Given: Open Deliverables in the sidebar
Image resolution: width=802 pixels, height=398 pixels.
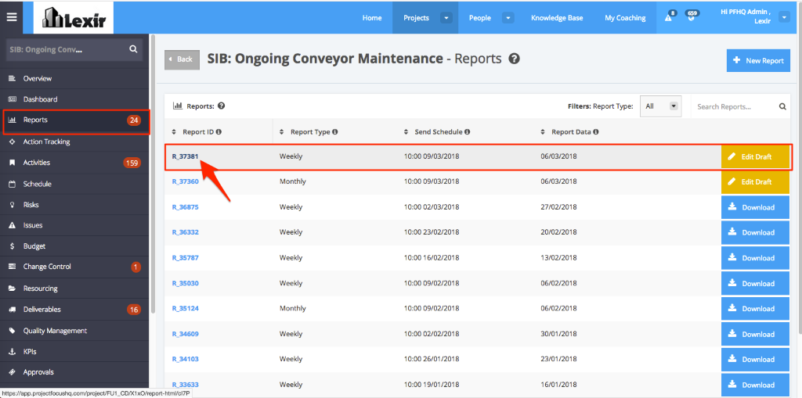Looking at the screenshot, I should pyautogui.click(x=74, y=309).
